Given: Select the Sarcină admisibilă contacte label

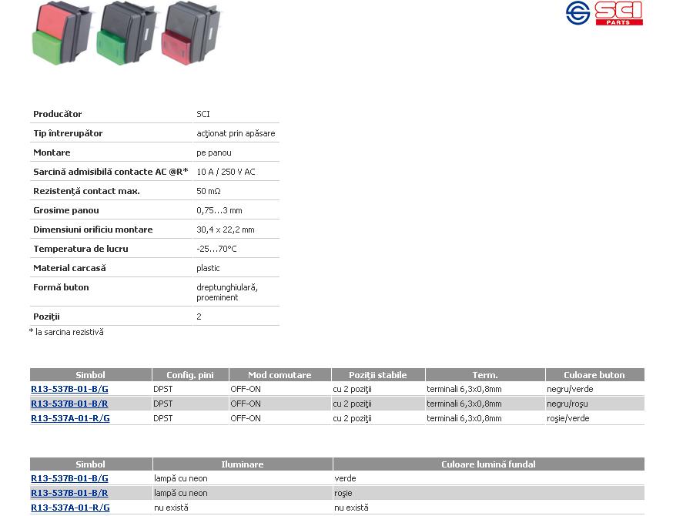Looking at the screenshot, I should tap(110, 172).
